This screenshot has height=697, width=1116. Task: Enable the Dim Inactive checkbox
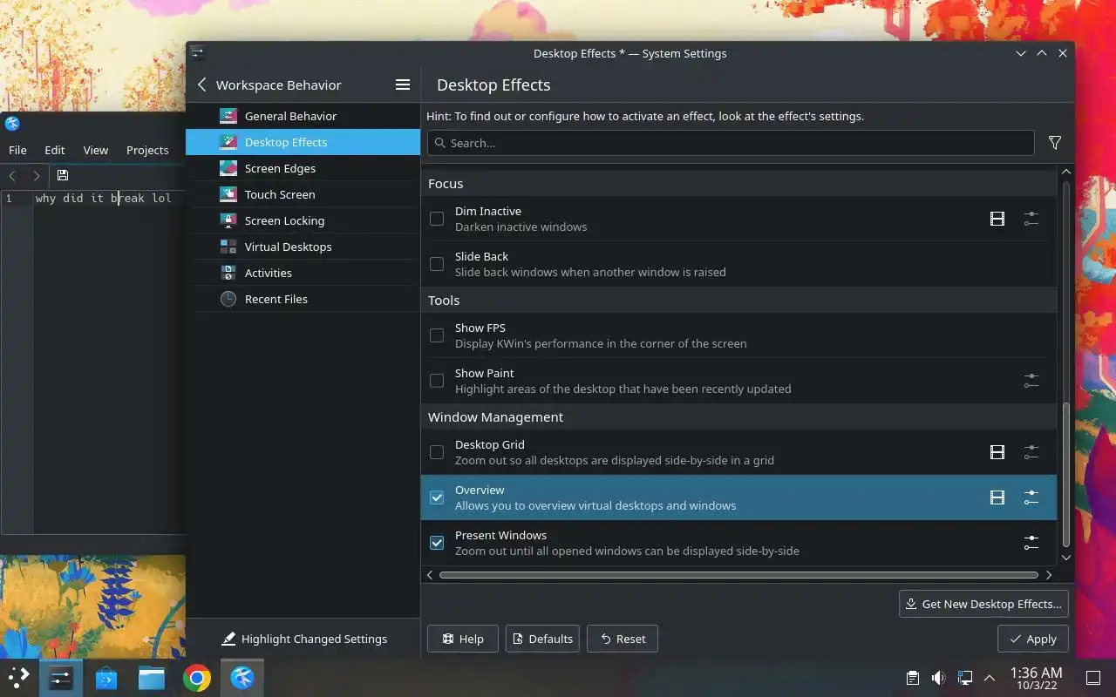[437, 219]
